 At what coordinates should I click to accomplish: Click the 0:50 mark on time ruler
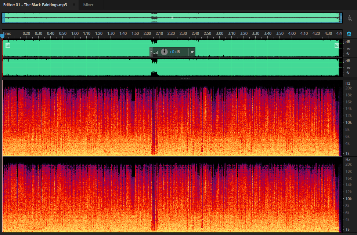point(62,33)
